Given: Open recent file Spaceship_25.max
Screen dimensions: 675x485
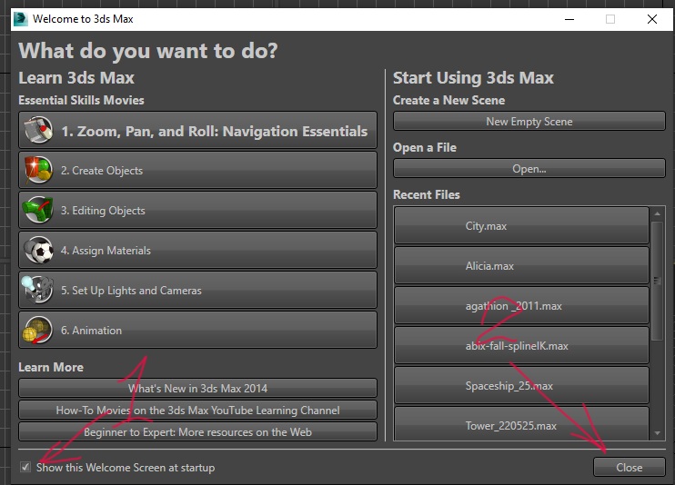Looking at the screenshot, I should click(521, 386).
